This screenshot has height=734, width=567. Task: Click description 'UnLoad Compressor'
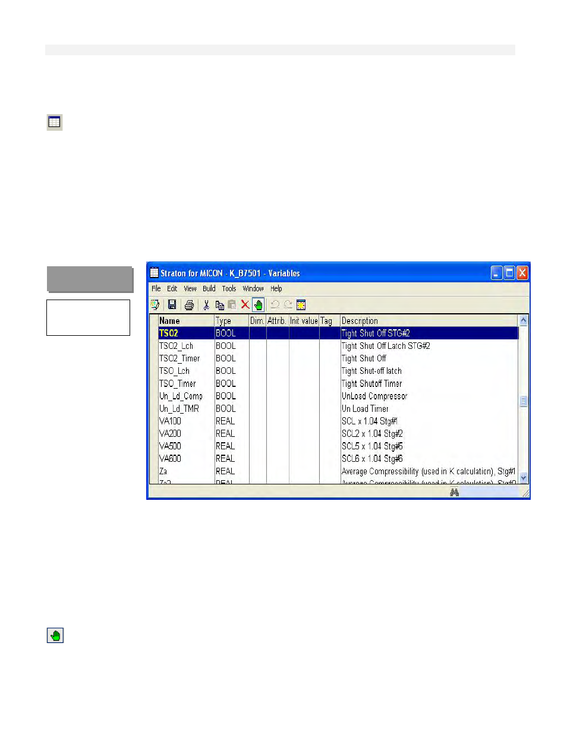pyautogui.click(x=374, y=396)
